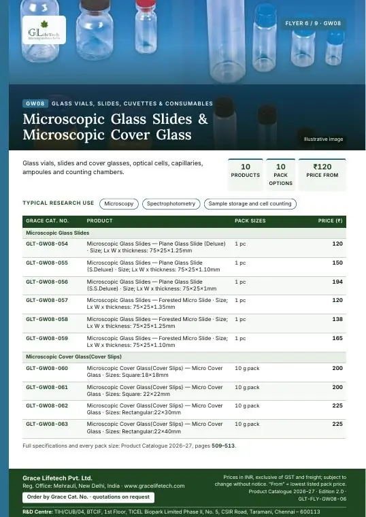Click the FLYER 6 / 9 · GW08 badge
This screenshot has width=366, height=517.
[313, 23]
